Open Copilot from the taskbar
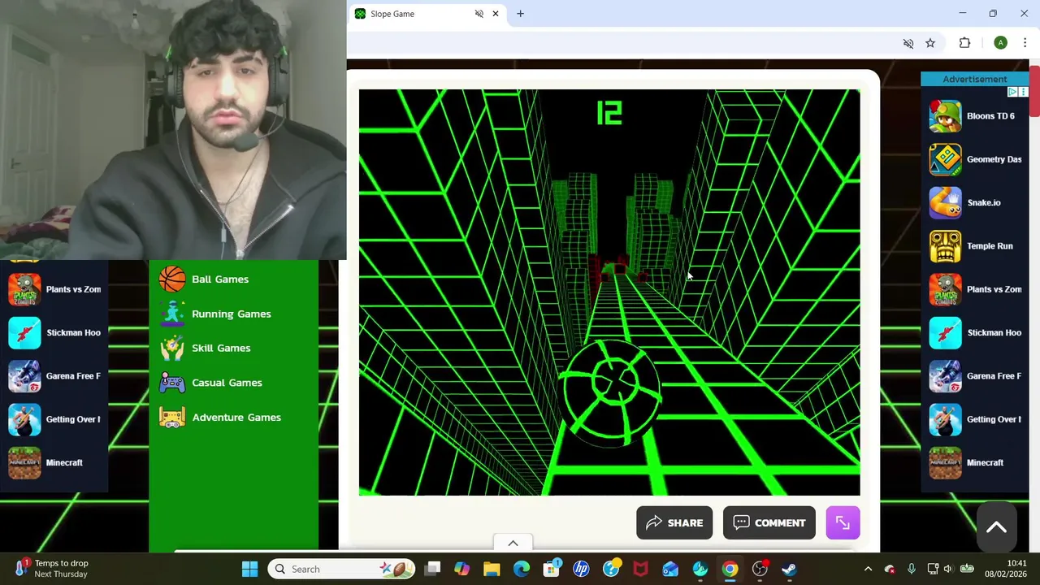 (x=461, y=569)
